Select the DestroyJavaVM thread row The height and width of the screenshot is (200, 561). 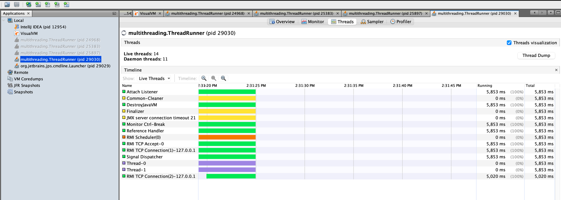(338, 105)
